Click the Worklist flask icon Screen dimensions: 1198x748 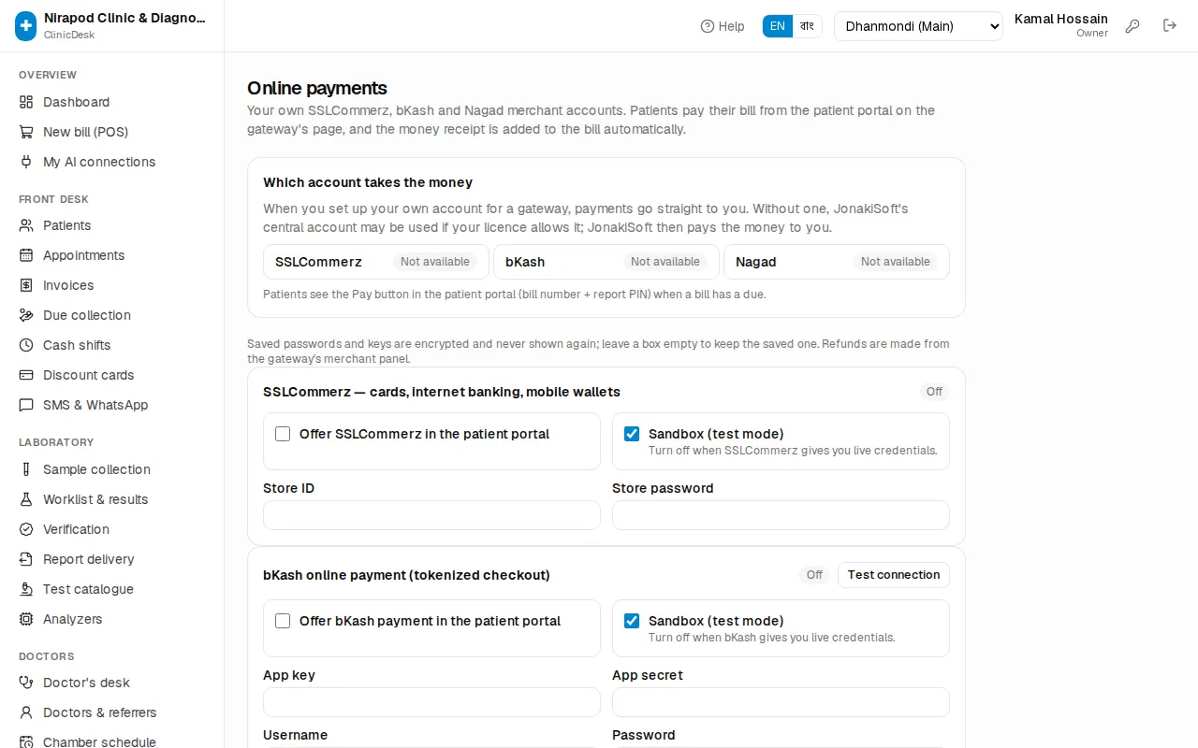point(26,499)
